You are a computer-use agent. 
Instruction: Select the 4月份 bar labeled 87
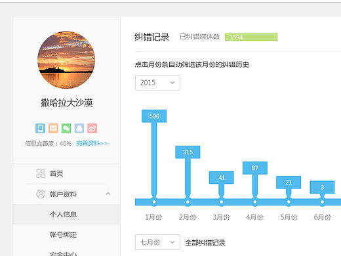[255, 168]
